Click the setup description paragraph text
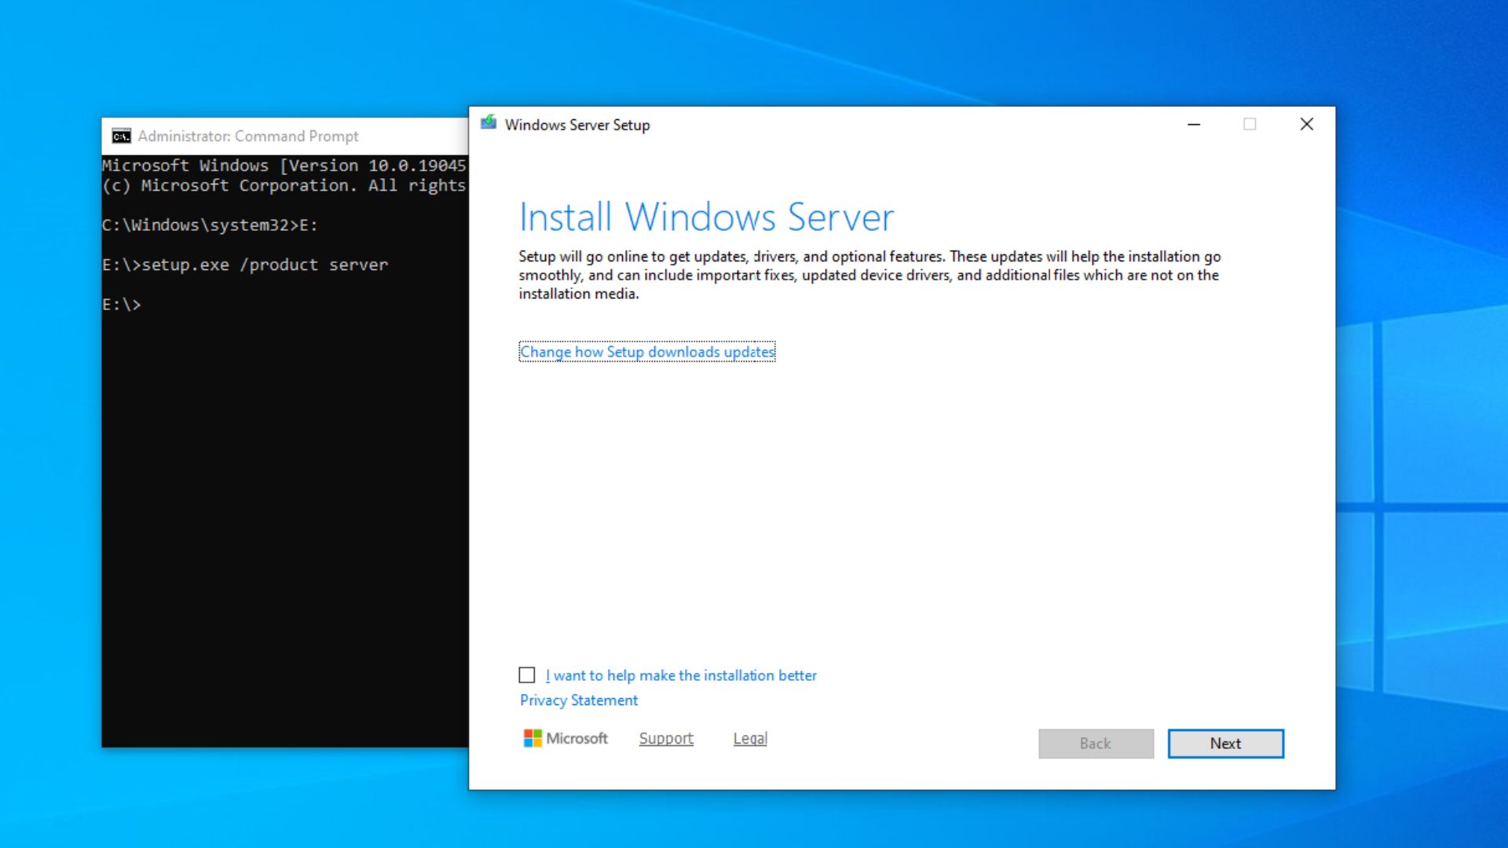1508x848 pixels. (864, 275)
